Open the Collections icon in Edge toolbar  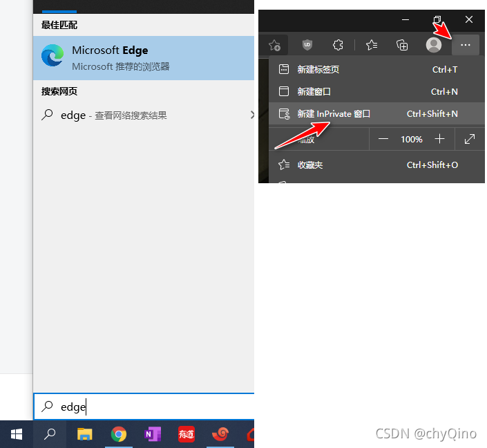(402, 46)
